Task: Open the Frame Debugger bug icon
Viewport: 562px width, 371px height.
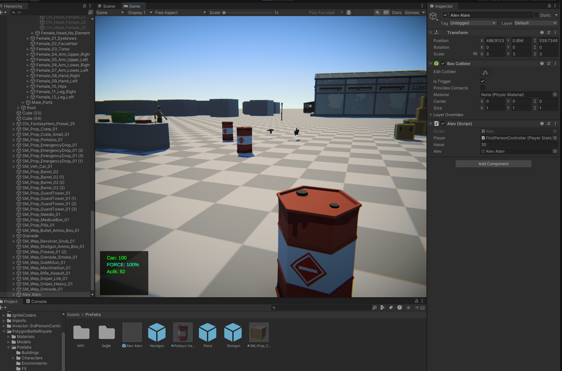Action: (349, 13)
